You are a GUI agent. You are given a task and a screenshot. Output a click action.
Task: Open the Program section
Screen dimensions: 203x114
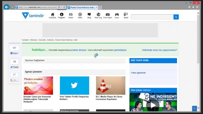pyautogui.click(x=62, y=16)
